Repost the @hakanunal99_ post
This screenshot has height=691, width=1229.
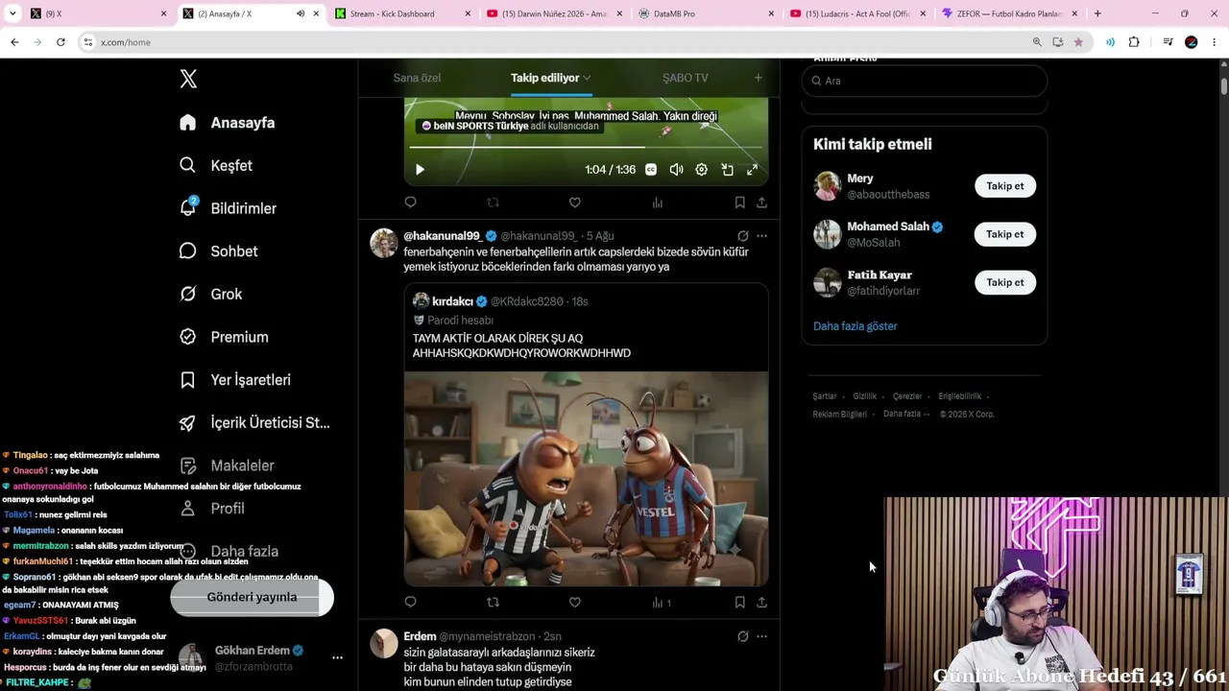[493, 603]
